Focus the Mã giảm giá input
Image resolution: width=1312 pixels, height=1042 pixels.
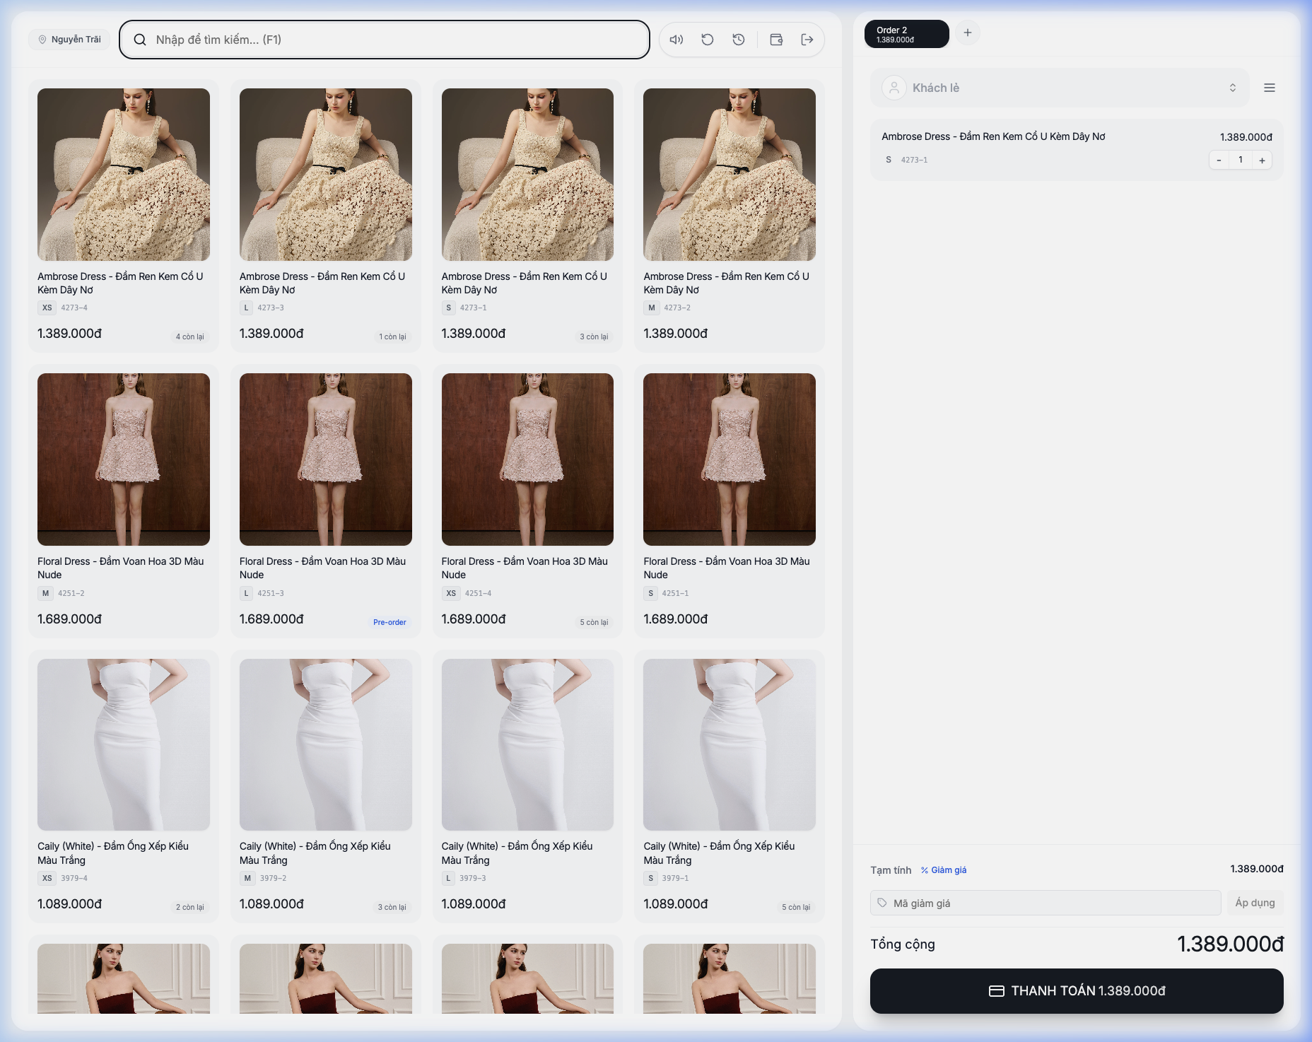pyautogui.click(x=1045, y=903)
